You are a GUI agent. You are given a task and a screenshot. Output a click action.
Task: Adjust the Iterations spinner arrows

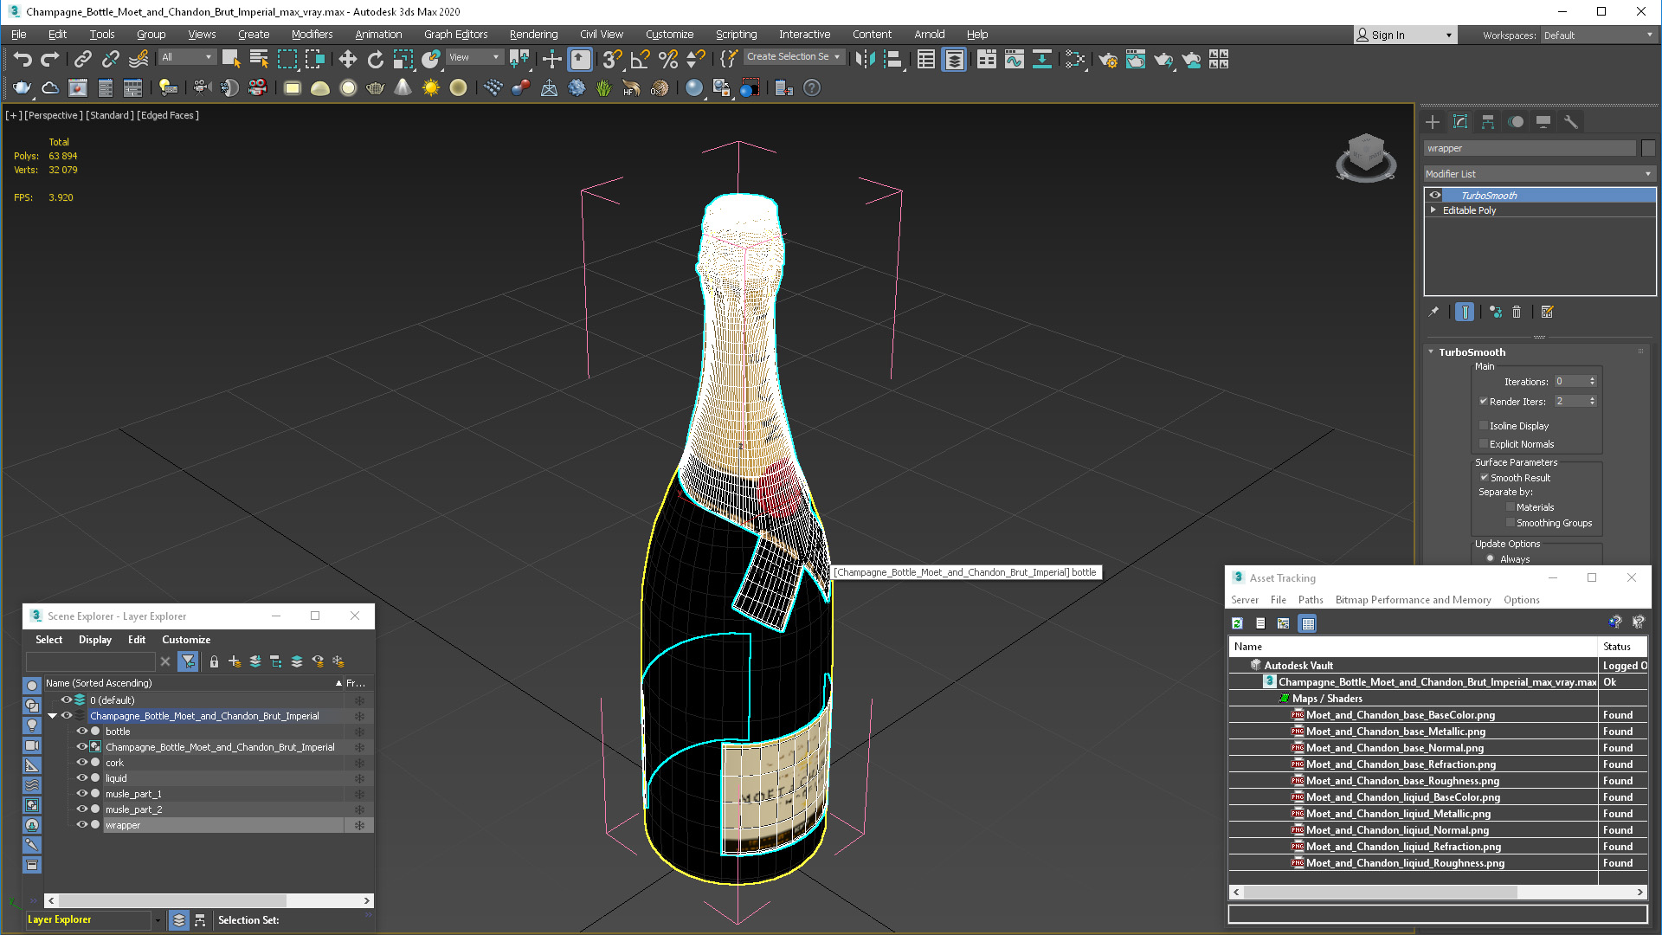[x=1592, y=382]
